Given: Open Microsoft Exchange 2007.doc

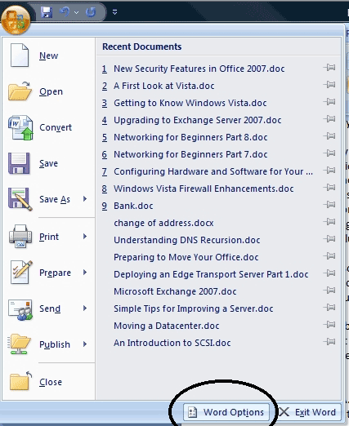Looking at the screenshot, I should click(175, 291).
